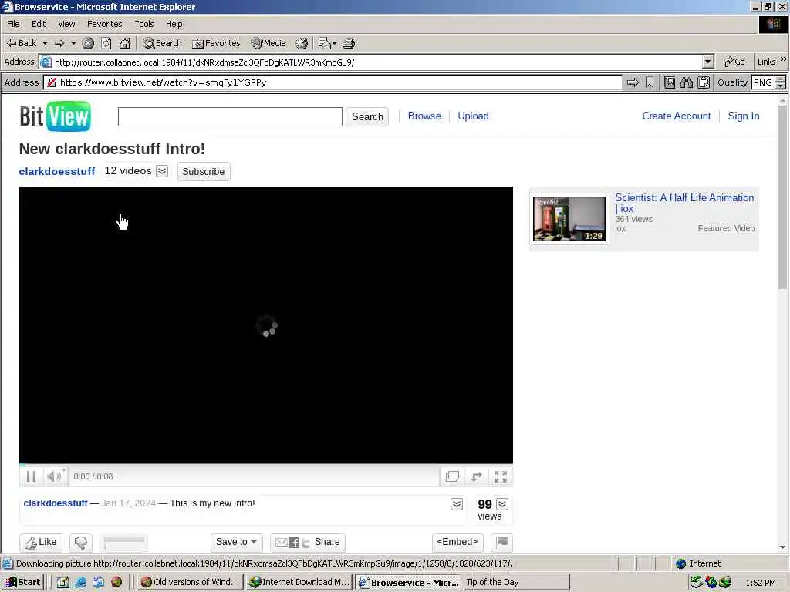Open the Media toolbar button
Viewport: 790px width, 592px height.
(268, 43)
